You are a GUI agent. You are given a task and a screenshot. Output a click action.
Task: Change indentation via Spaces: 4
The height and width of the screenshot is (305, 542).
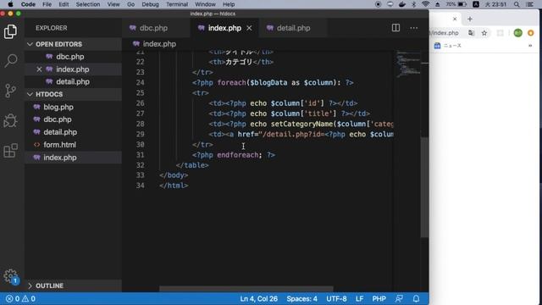[x=301, y=299]
